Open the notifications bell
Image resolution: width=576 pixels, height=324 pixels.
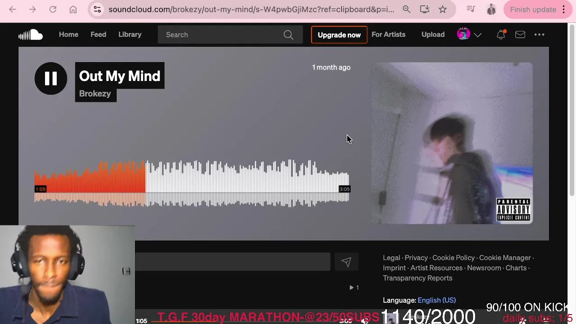(501, 35)
